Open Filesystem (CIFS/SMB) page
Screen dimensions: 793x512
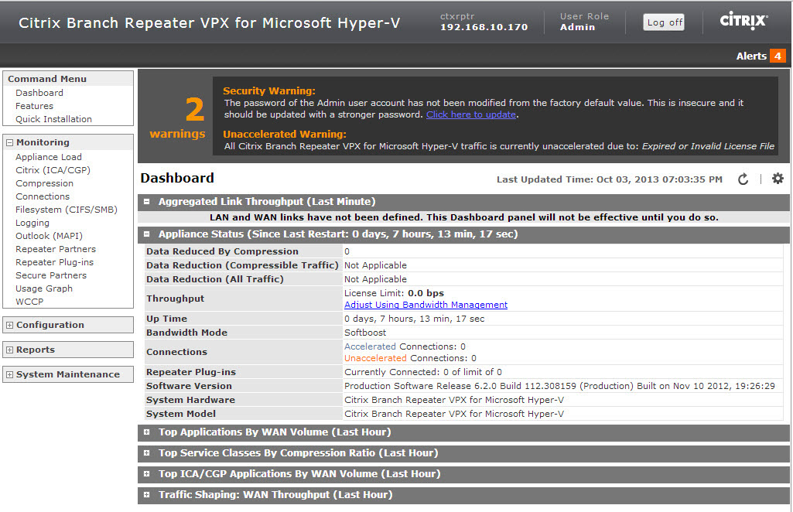click(67, 210)
